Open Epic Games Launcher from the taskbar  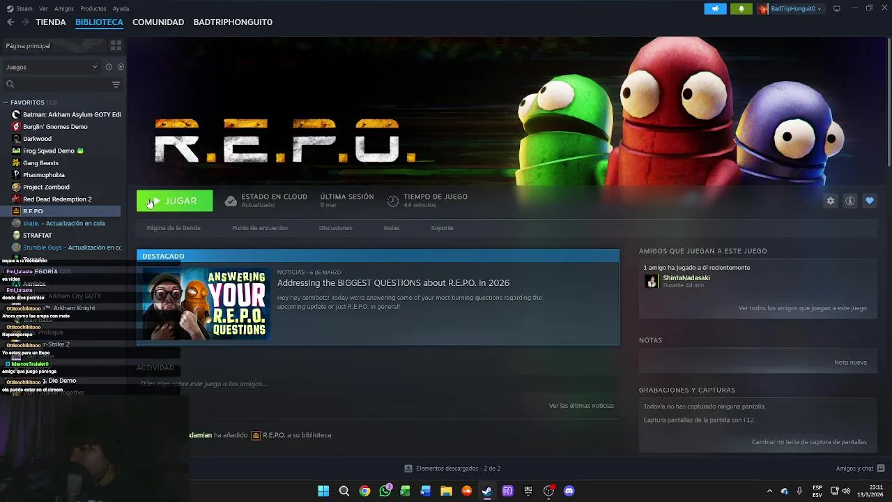coord(528,491)
